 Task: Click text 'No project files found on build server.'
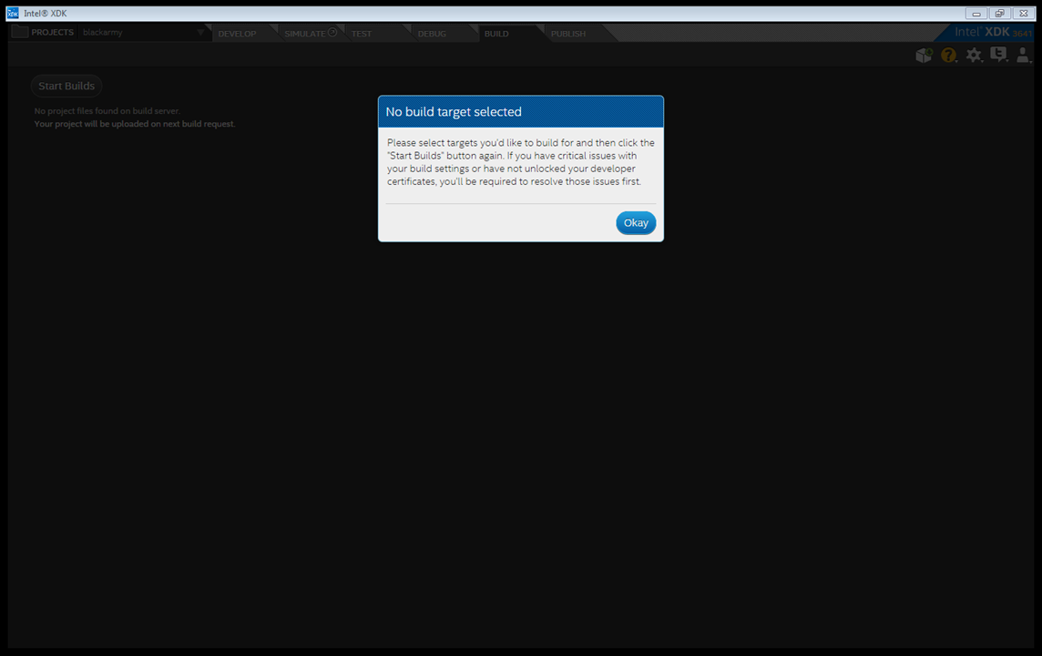(107, 111)
